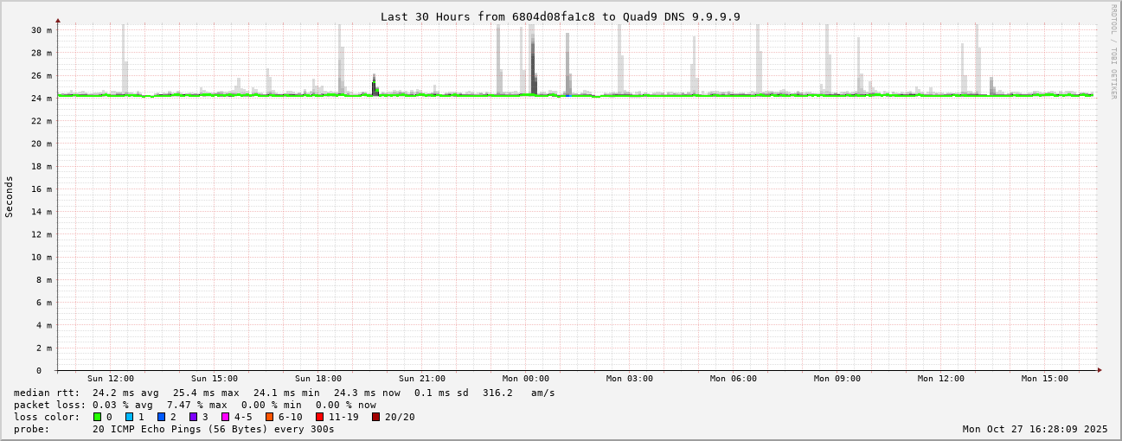The height and width of the screenshot is (441, 1122).
Task: Click the RRDTOOL / TOBI OETIKER watermark
Action: (1113, 52)
